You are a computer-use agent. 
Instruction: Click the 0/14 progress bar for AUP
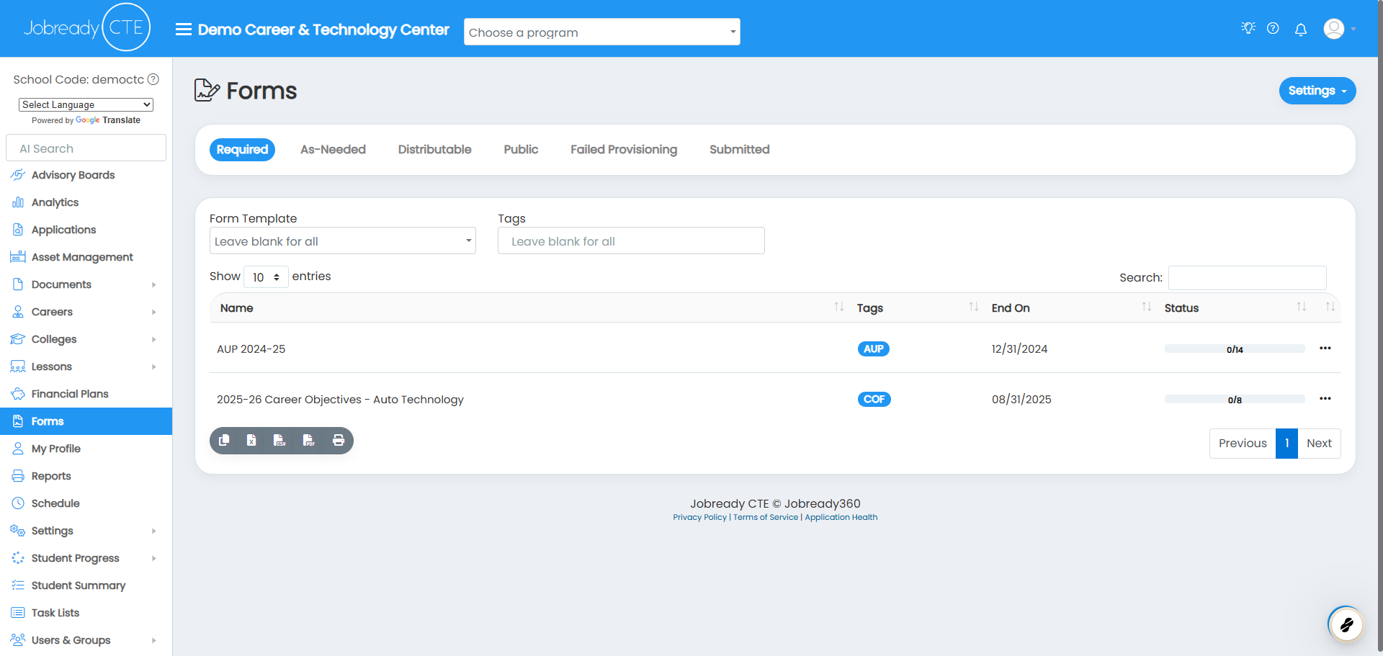point(1235,349)
